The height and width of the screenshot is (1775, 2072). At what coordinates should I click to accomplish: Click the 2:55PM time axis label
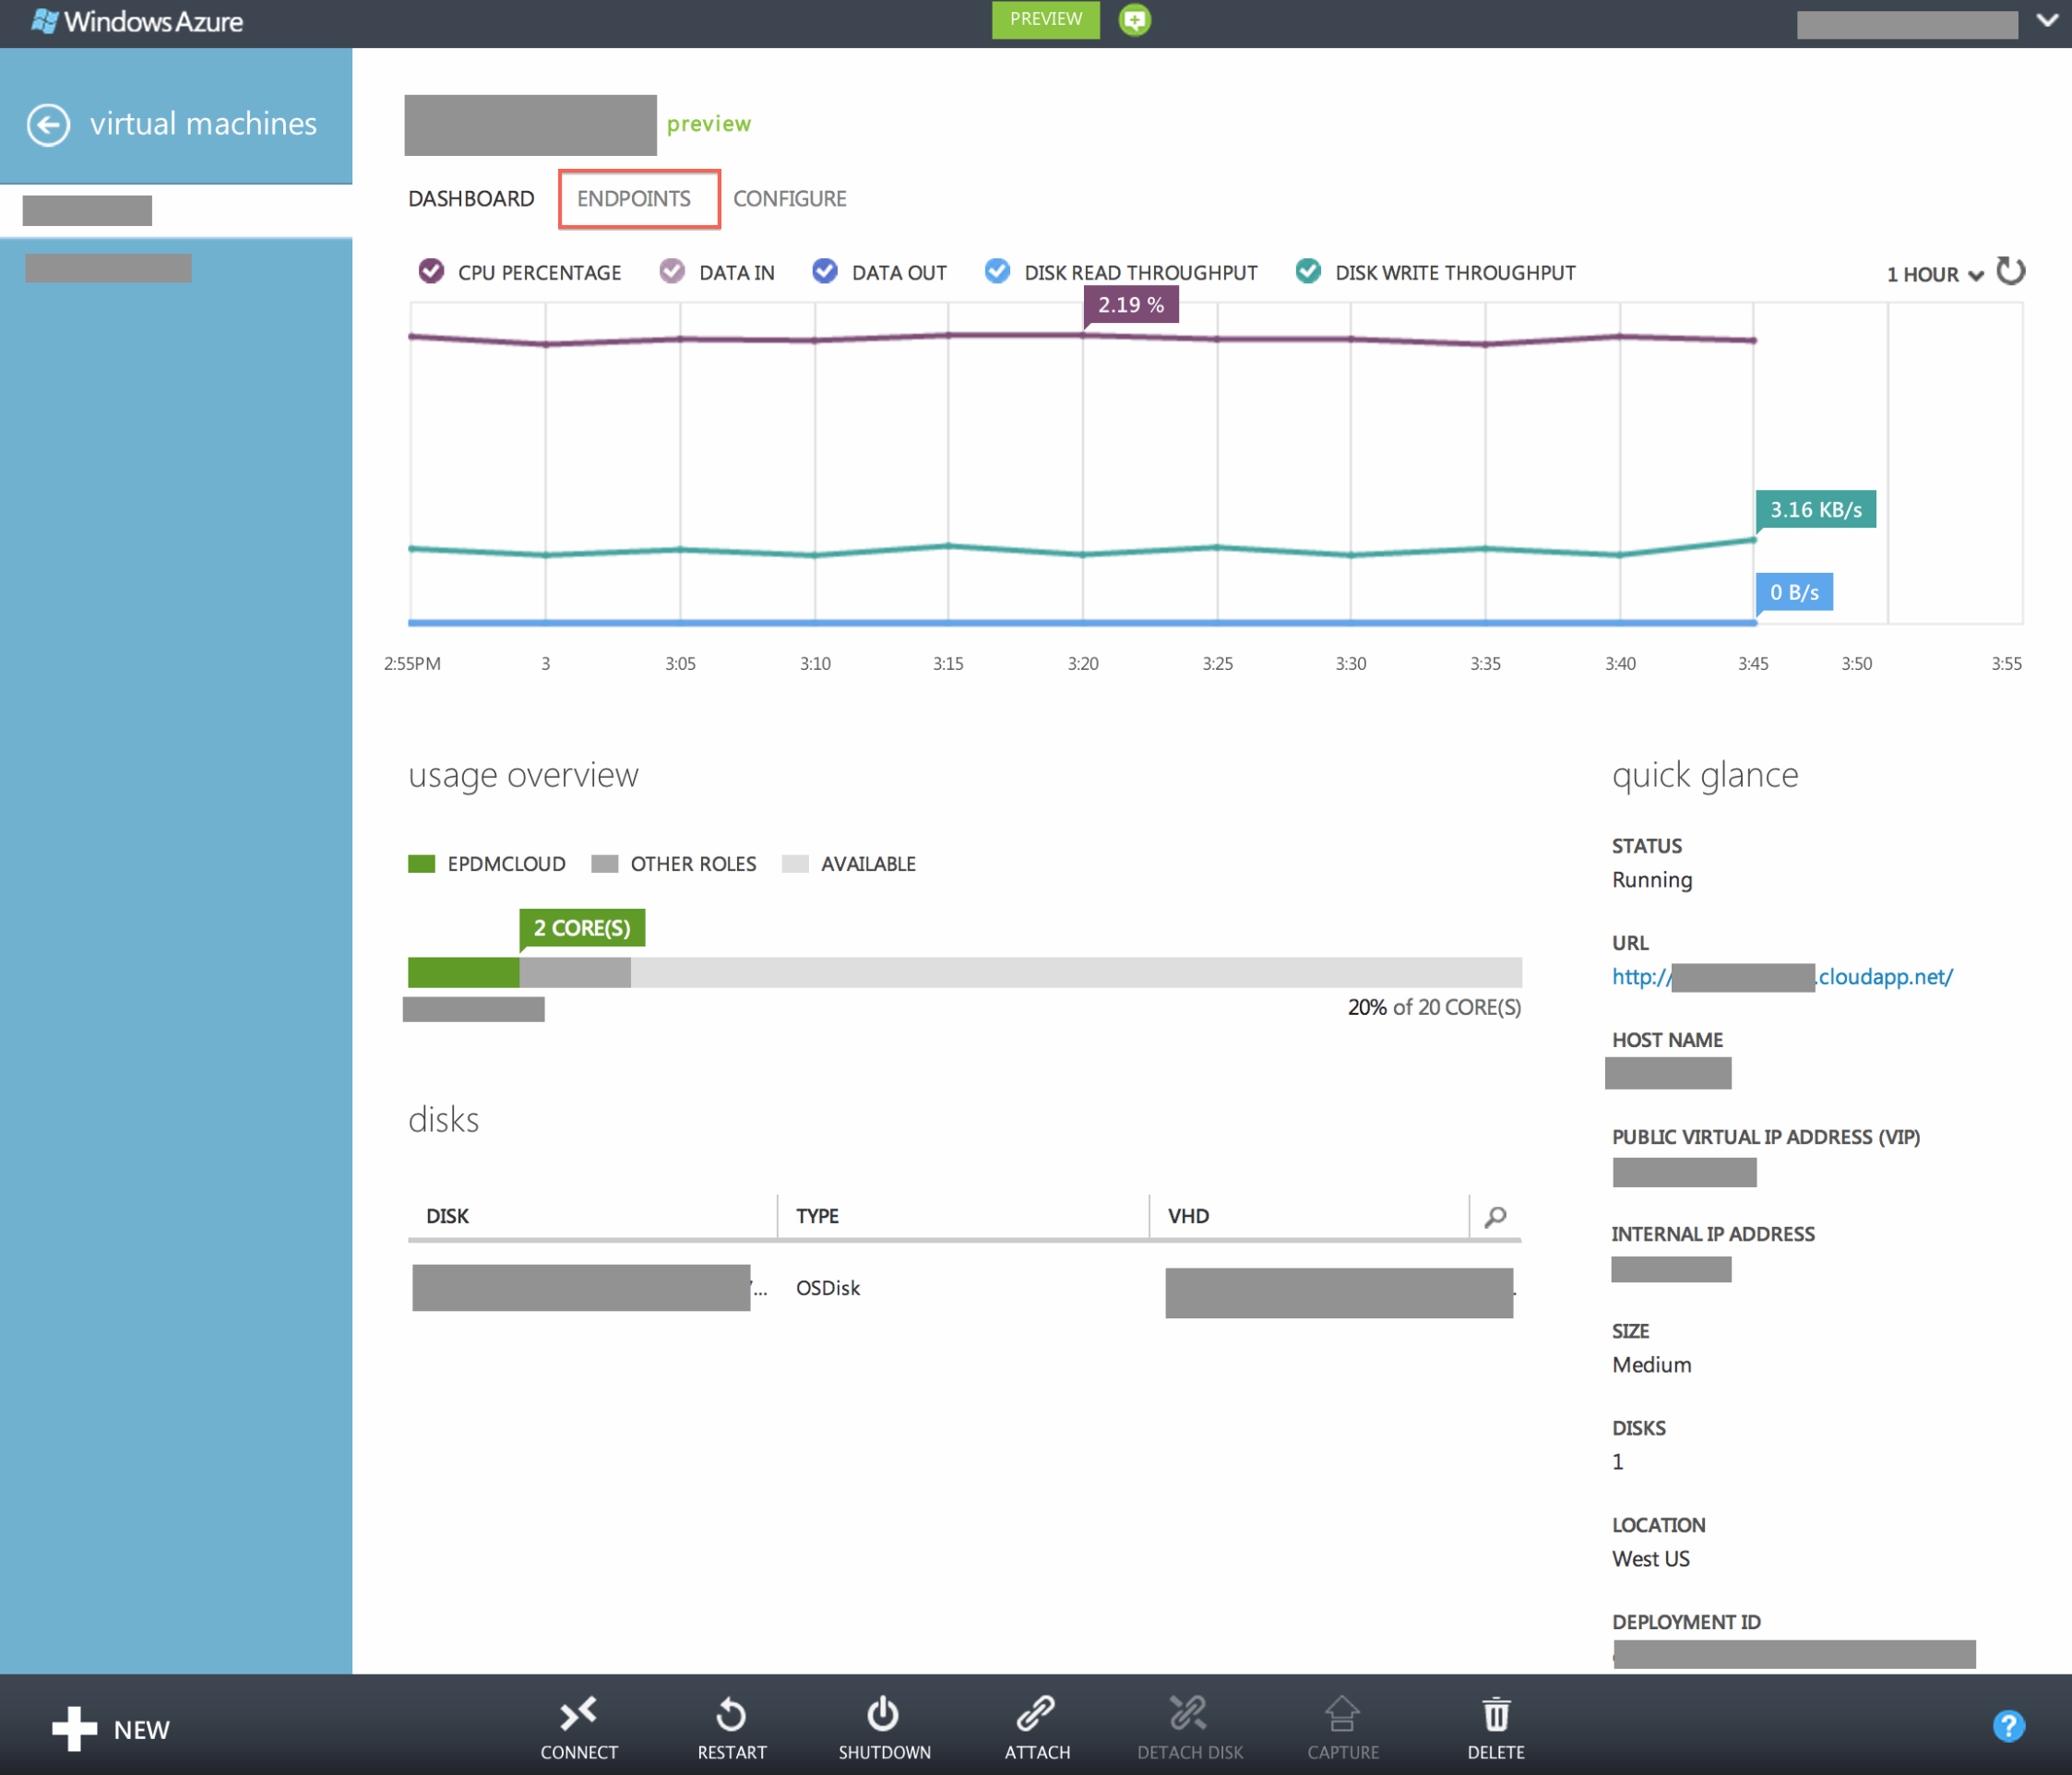coord(412,664)
